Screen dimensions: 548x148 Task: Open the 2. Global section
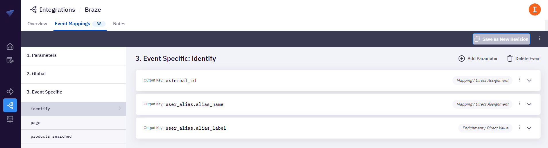point(36,74)
